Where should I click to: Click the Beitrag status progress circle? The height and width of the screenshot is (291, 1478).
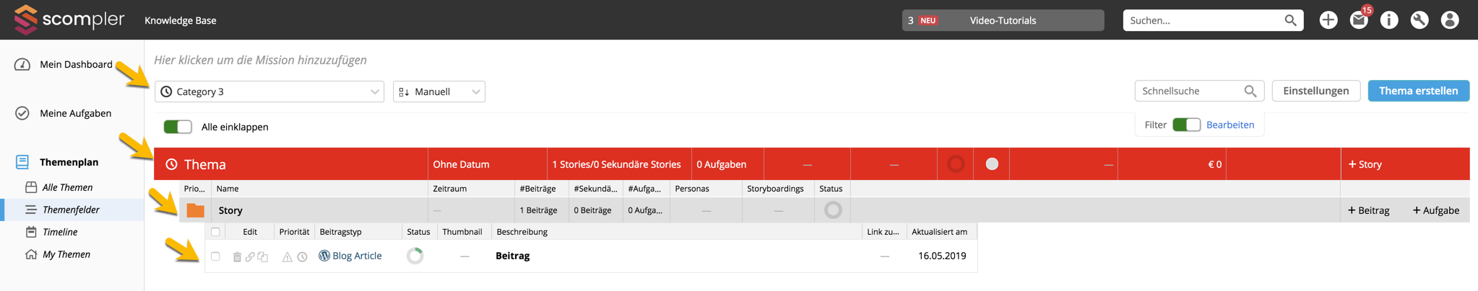pyautogui.click(x=415, y=256)
